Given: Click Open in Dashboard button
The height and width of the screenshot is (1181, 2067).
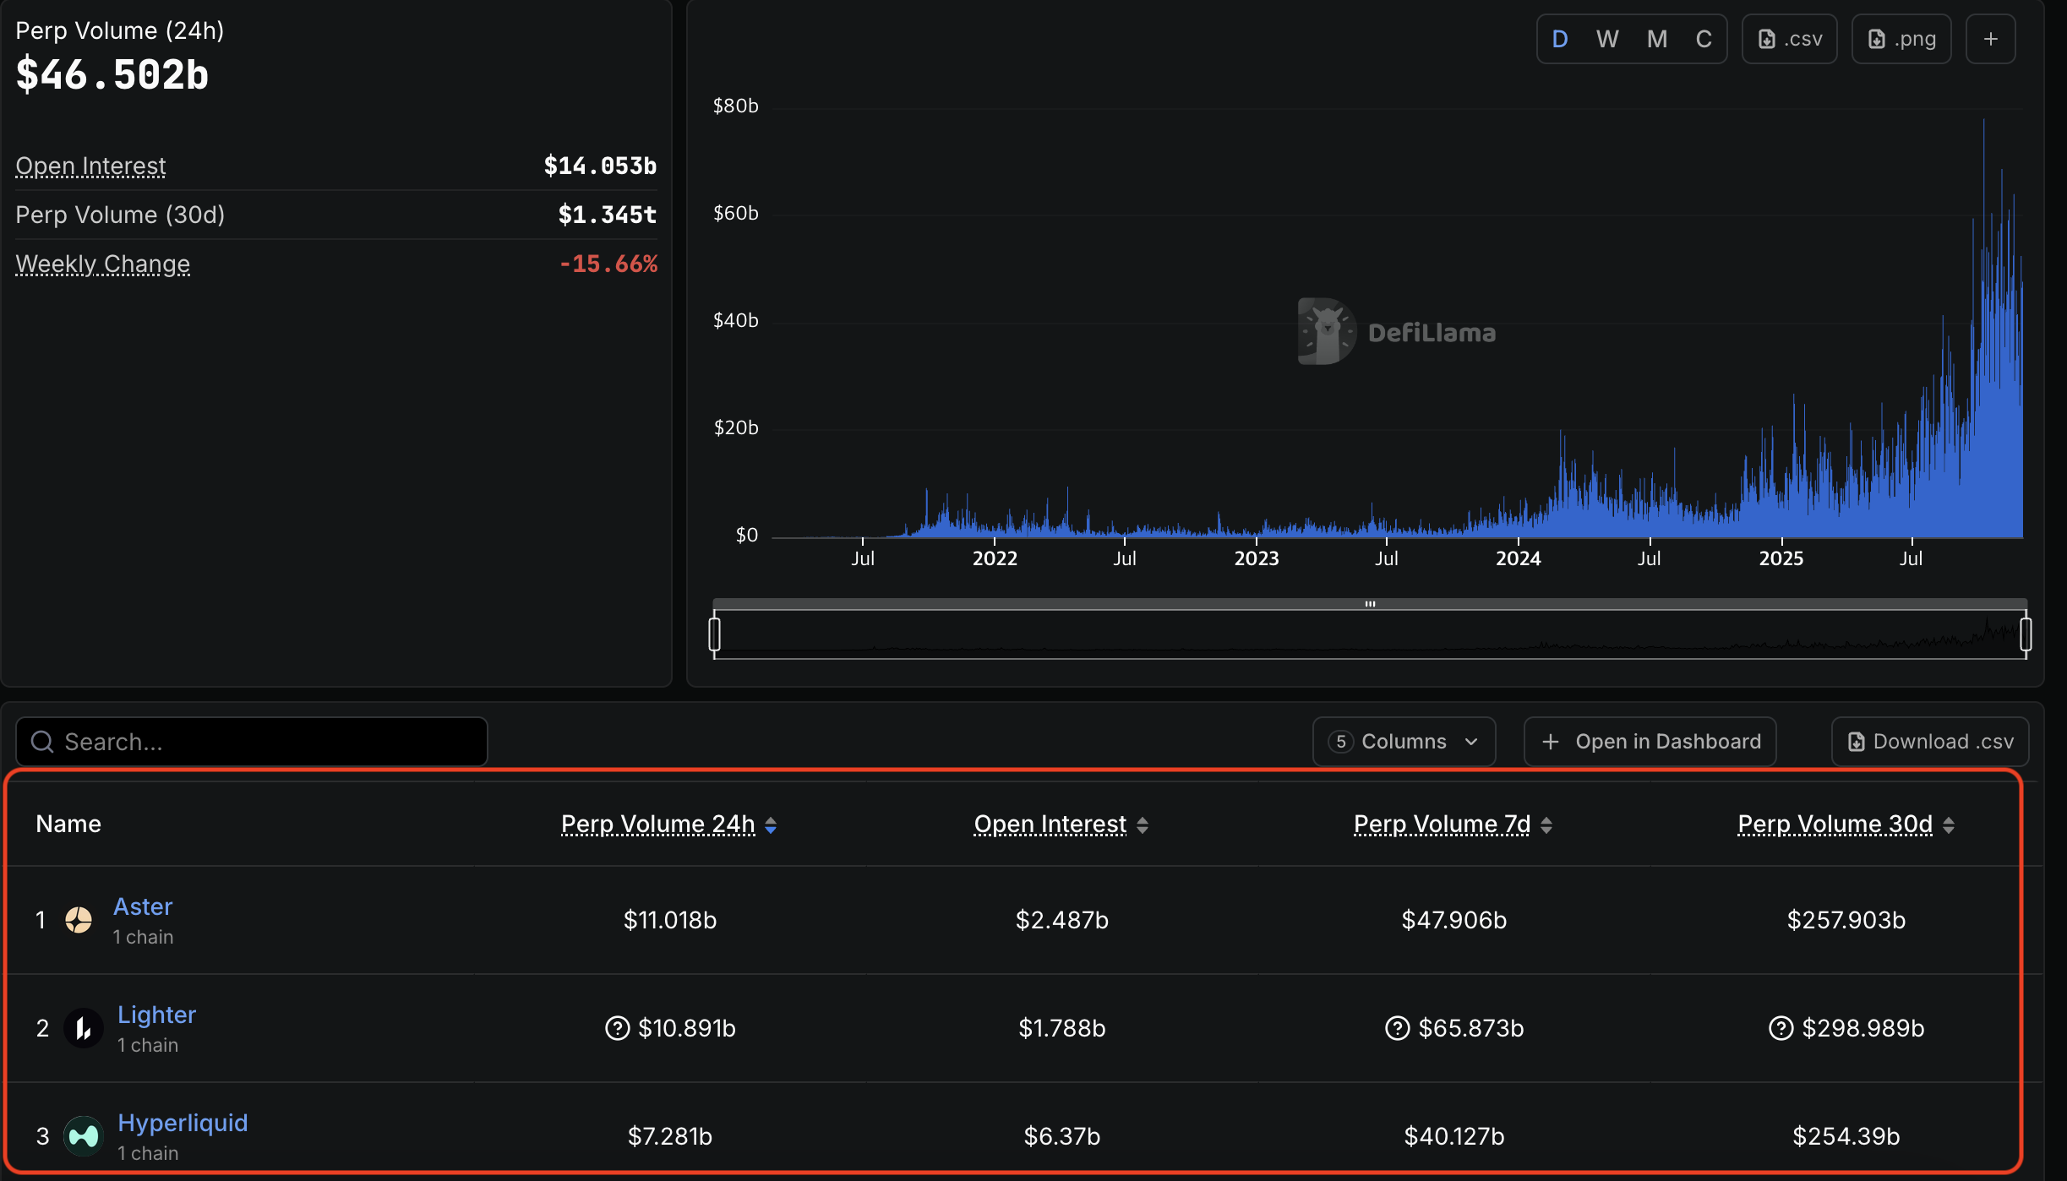Looking at the screenshot, I should pos(1650,742).
